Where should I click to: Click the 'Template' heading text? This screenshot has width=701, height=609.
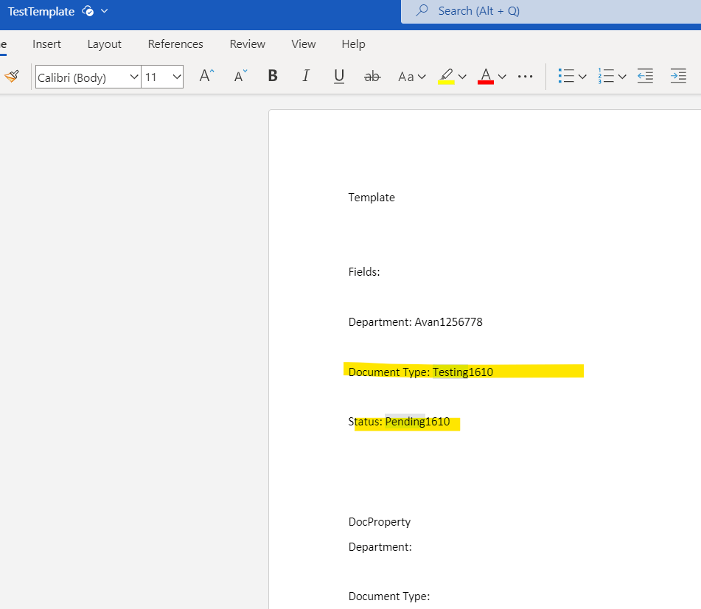click(372, 198)
